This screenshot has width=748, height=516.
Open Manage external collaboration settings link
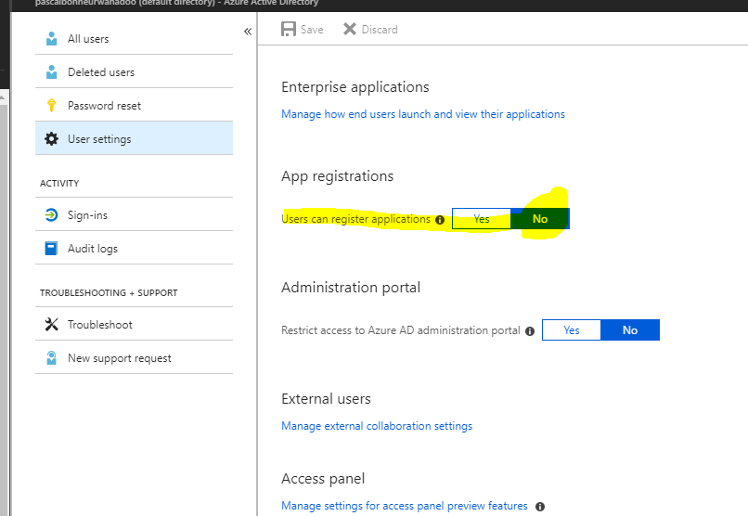pos(377,426)
